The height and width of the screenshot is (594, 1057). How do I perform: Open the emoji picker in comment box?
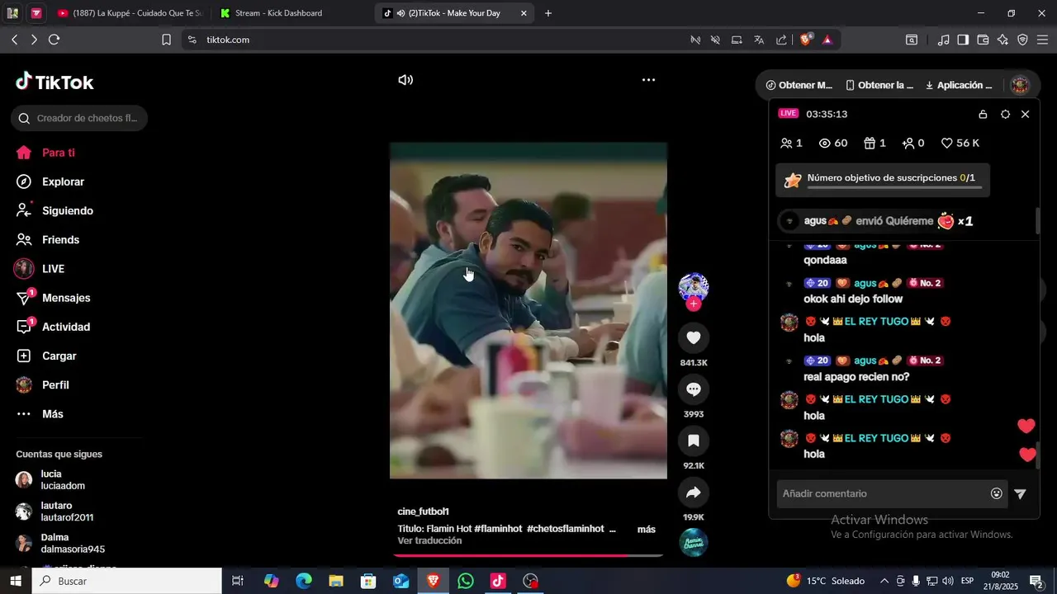(997, 493)
